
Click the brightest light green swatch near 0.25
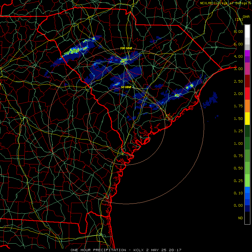click(x=247, y=181)
